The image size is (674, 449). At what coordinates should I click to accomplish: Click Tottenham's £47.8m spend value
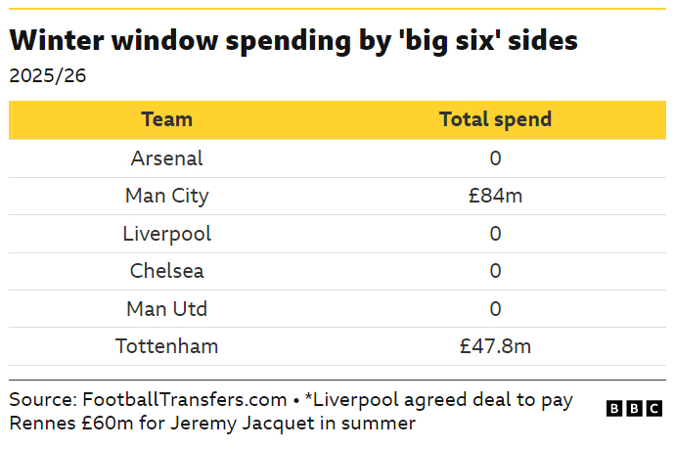point(495,346)
